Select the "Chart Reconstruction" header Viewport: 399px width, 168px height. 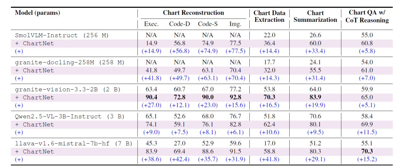point(193,13)
